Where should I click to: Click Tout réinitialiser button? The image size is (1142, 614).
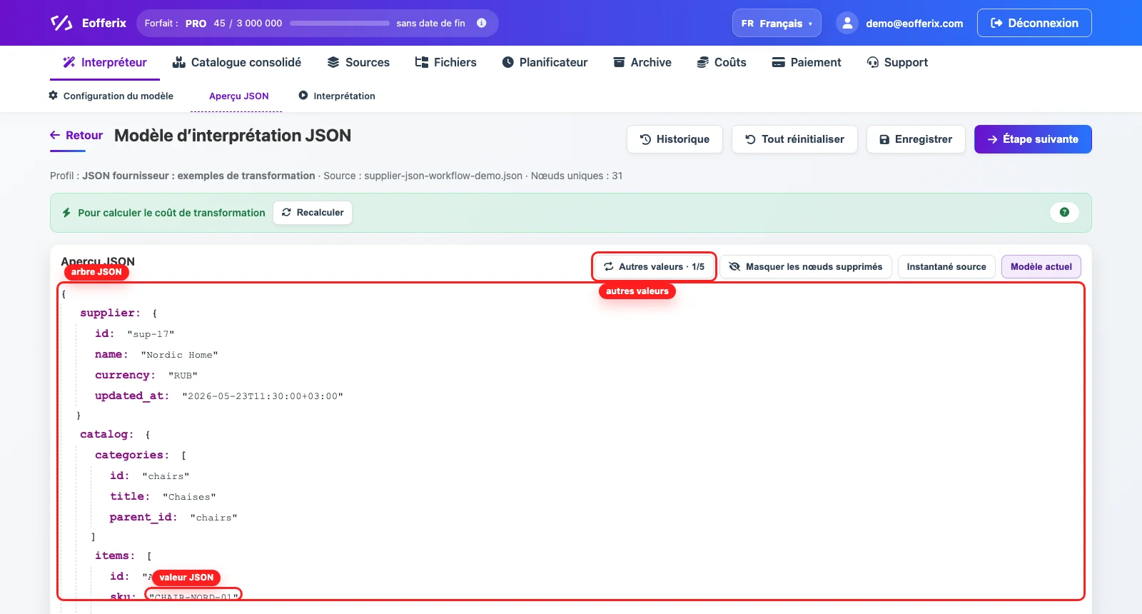[794, 139]
